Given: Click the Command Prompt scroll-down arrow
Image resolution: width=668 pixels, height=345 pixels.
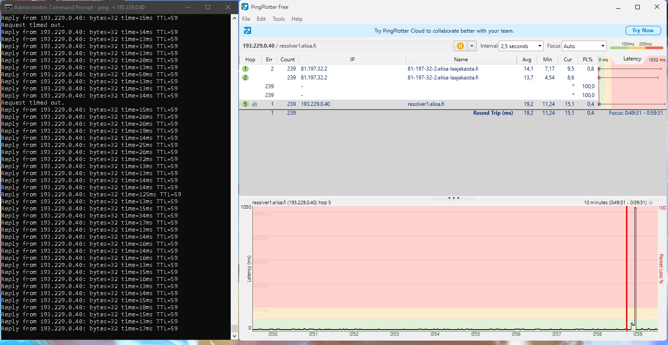Looking at the screenshot, I should point(234,336).
